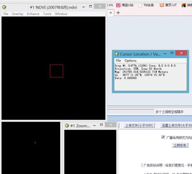Open File menu in NDVI window
Viewport: 192px width, 174px height.
6,14
